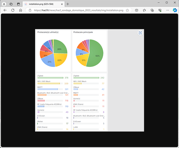Refresh the current page
The width and height of the screenshot is (179, 148).
(12, 10)
